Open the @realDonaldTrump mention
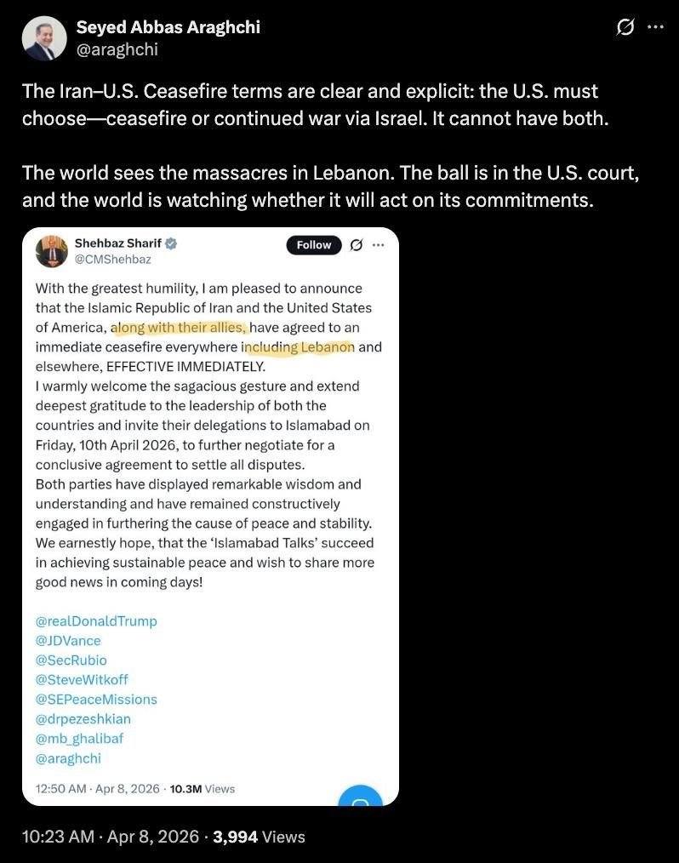 (x=96, y=621)
